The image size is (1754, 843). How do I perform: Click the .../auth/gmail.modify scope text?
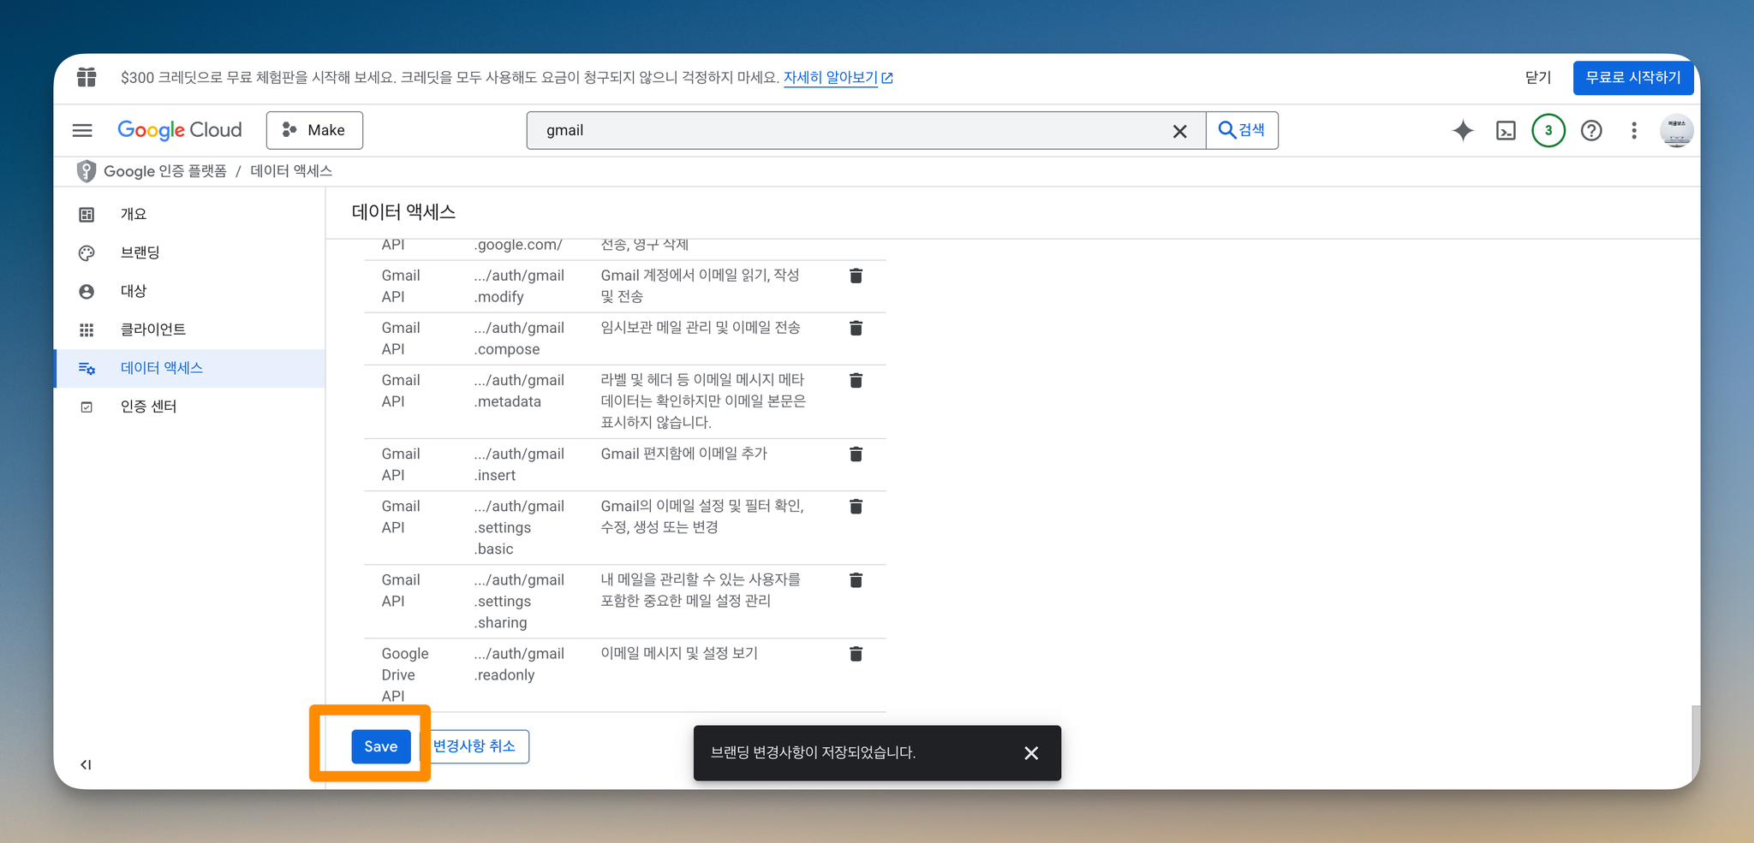519,286
